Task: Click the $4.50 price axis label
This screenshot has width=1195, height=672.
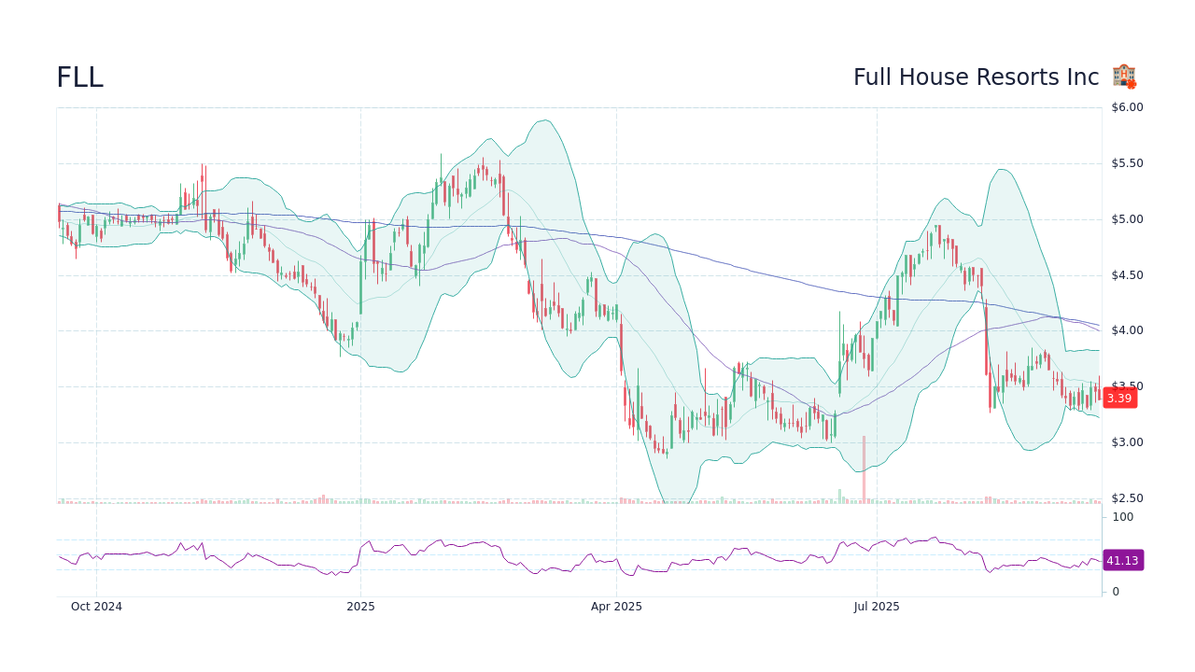Action: (1127, 274)
